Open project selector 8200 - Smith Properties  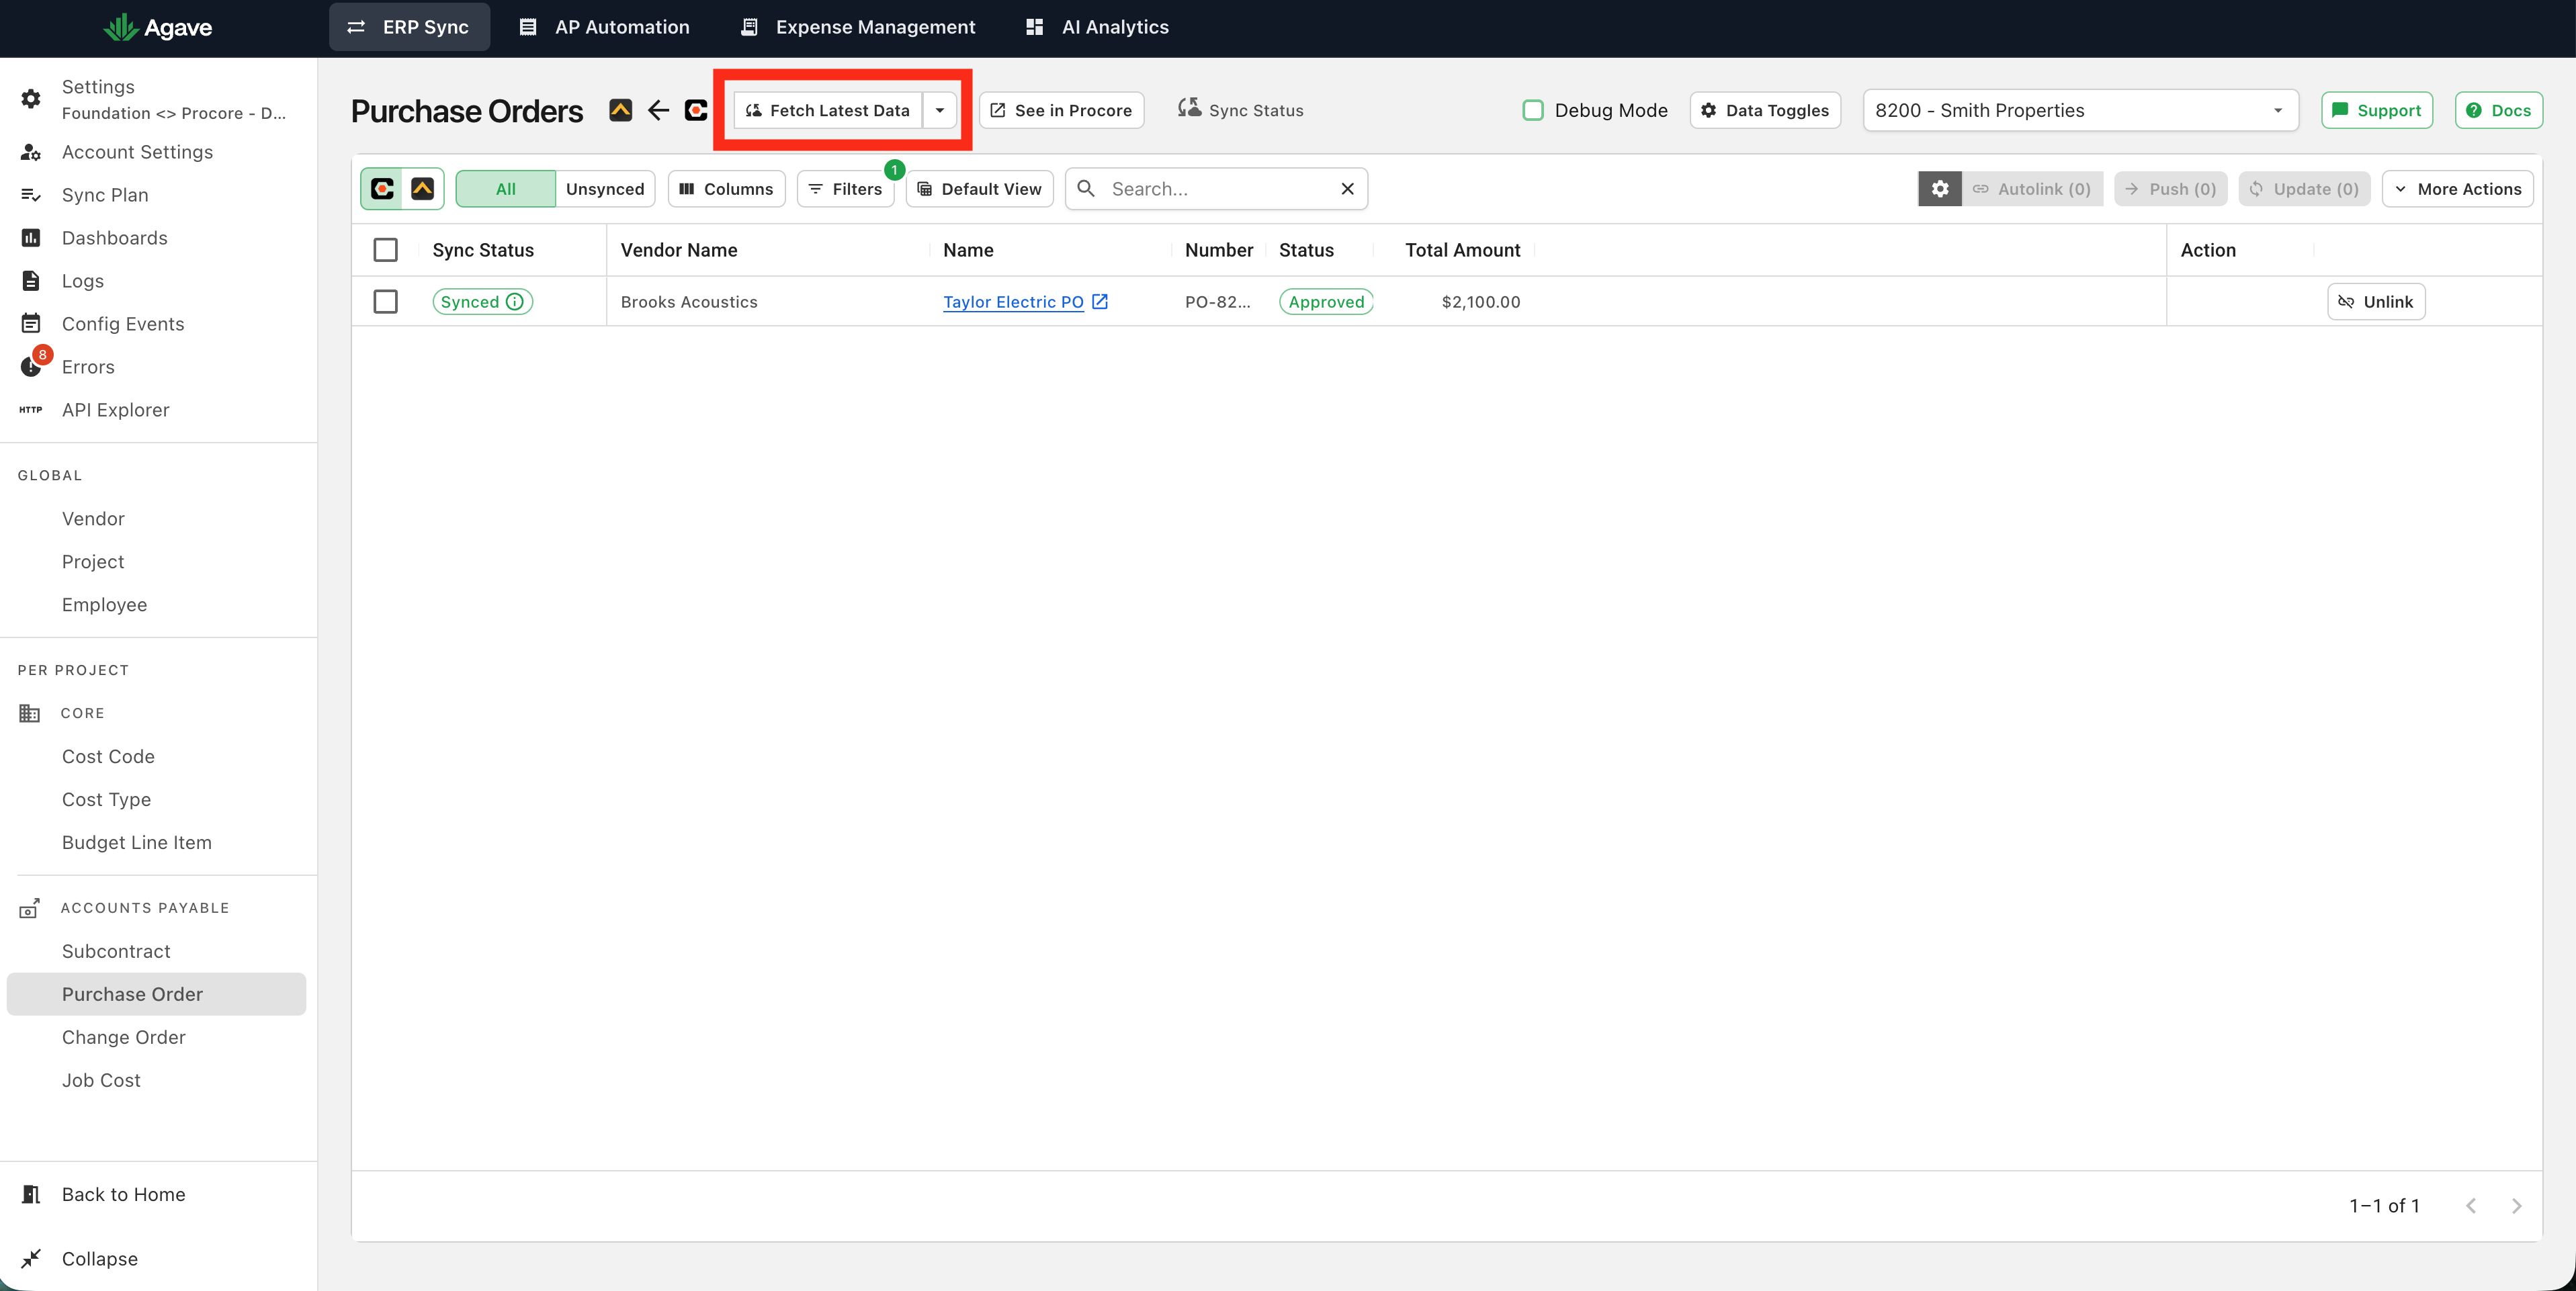pos(2081,110)
